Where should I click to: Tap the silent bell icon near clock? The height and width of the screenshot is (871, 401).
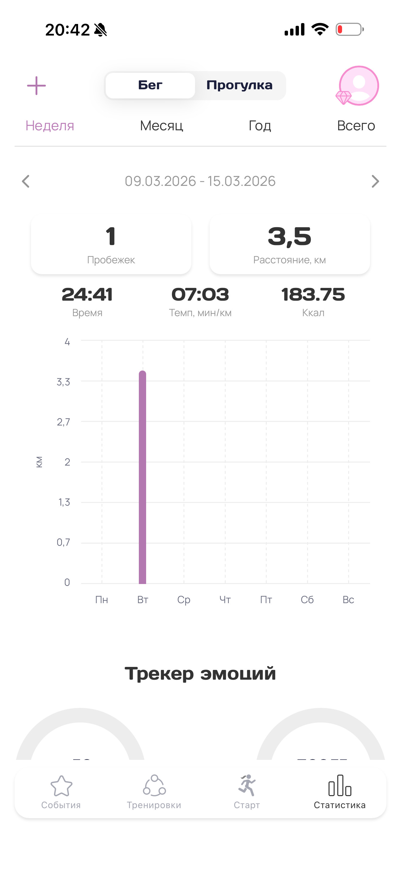101,30
